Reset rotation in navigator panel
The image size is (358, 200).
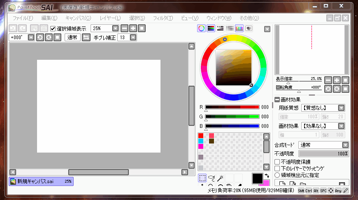coord(345,89)
